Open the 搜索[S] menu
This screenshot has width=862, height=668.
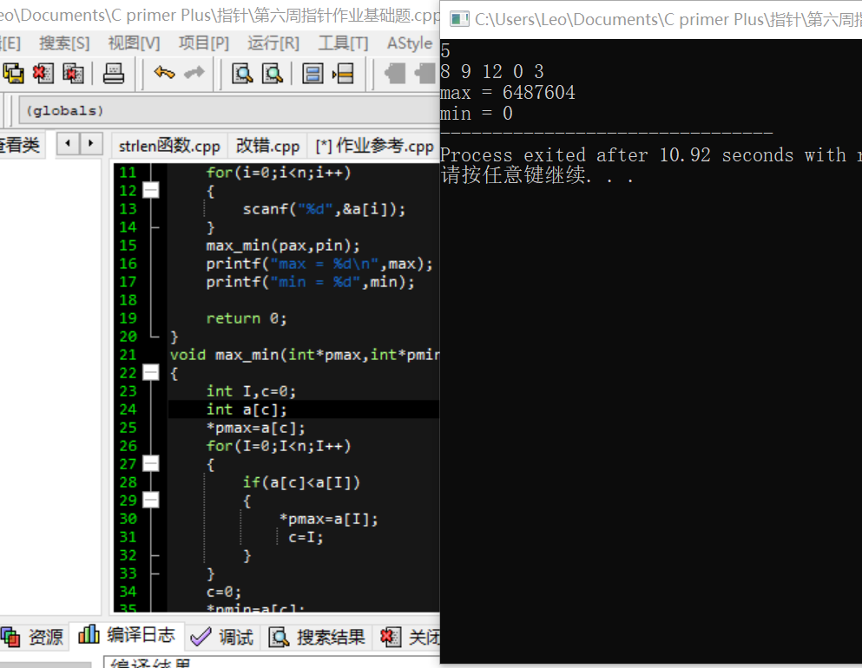click(64, 43)
